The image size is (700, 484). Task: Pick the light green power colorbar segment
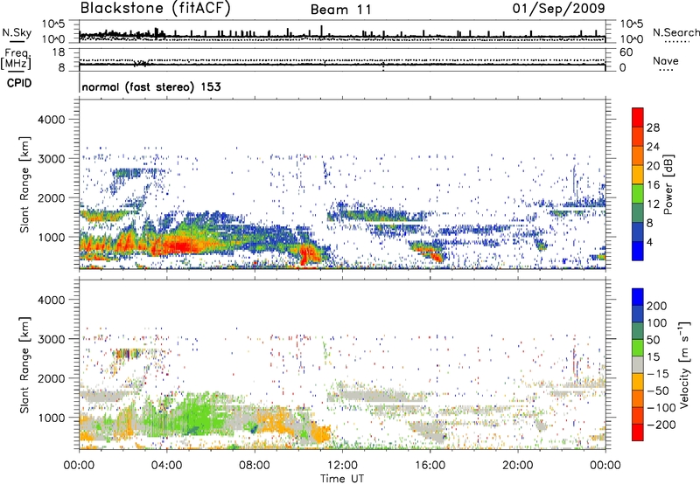coord(638,193)
